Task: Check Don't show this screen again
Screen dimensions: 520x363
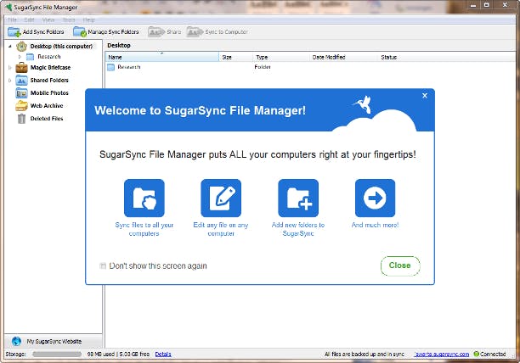Action: coord(103,265)
